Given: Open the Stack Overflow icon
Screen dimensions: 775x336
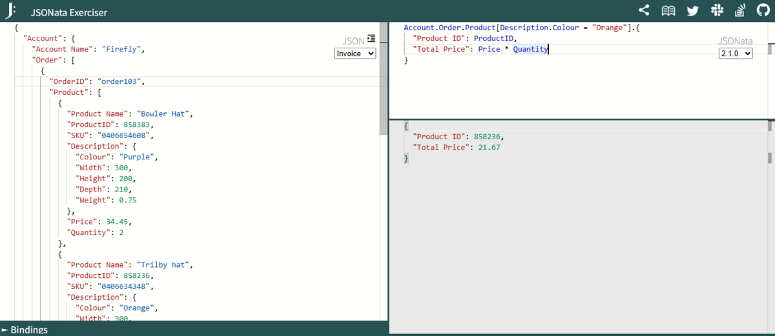Looking at the screenshot, I should point(740,10).
